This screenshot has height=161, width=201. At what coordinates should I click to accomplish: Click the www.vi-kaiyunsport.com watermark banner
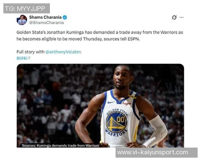click(x=156, y=153)
